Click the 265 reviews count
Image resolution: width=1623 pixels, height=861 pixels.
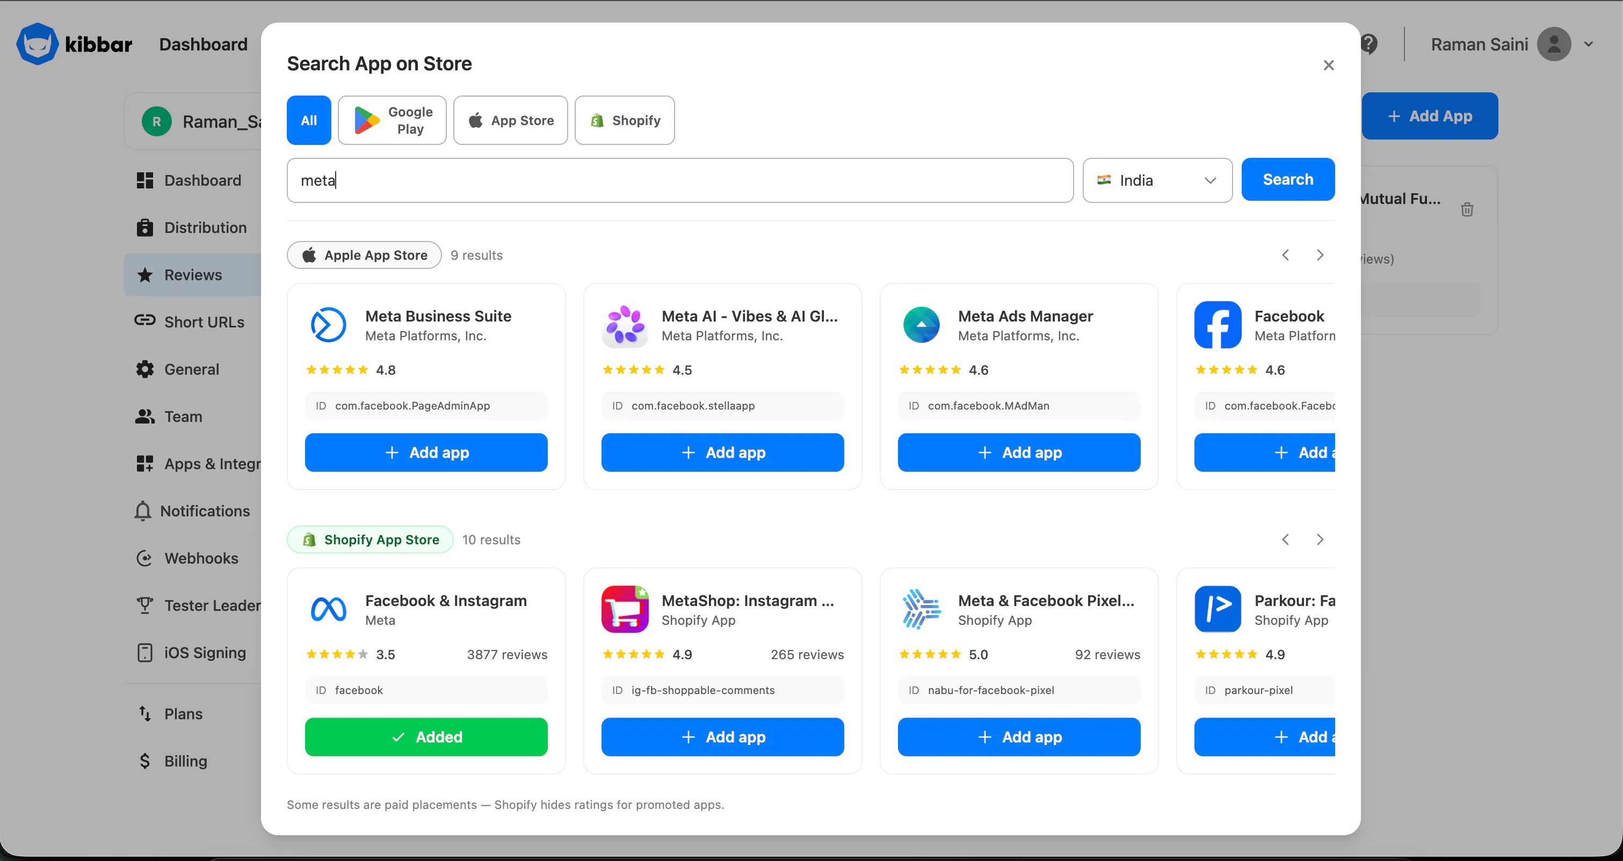click(807, 654)
